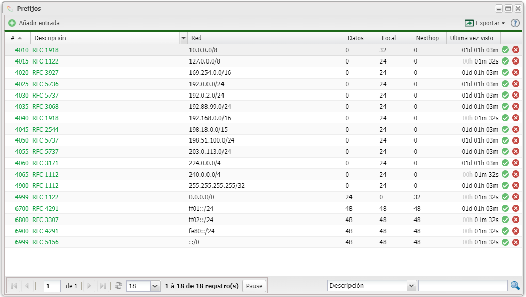526x297 pixels.
Task: Click red delete icon for 224.0.0.0/4
Action: pyautogui.click(x=516, y=163)
